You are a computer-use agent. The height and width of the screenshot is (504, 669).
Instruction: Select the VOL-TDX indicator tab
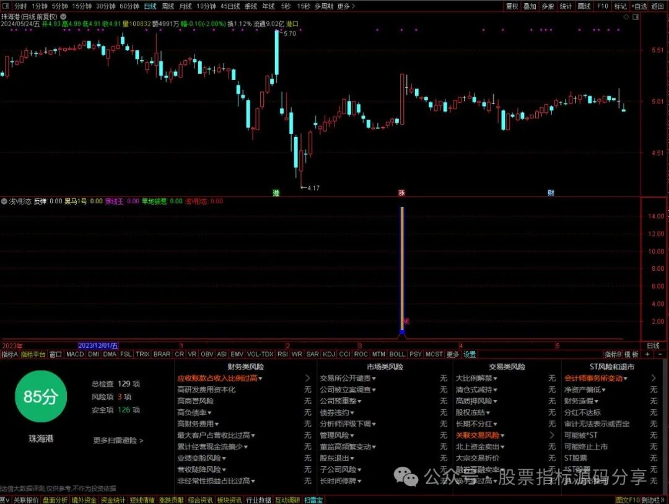tap(260, 354)
